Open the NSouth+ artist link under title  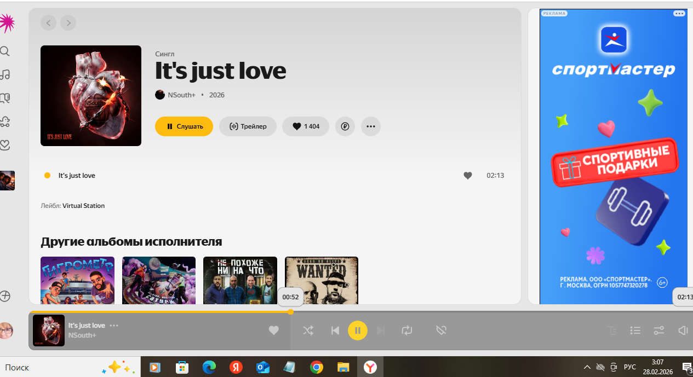(x=181, y=95)
